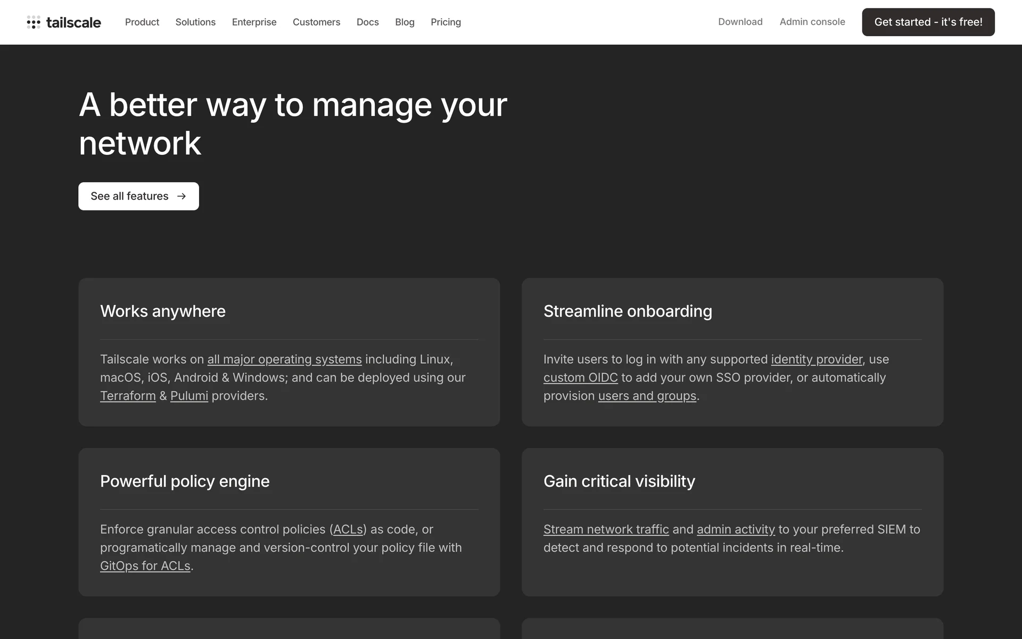Open the users and groups link
This screenshot has width=1022, height=639.
[x=647, y=396]
